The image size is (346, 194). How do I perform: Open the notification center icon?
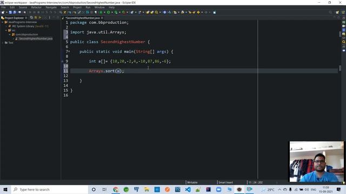pos(338,189)
